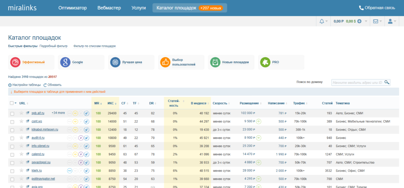Expand the +34 more link for spb.aif.ru
The image size is (404, 188).
pos(58,113)
